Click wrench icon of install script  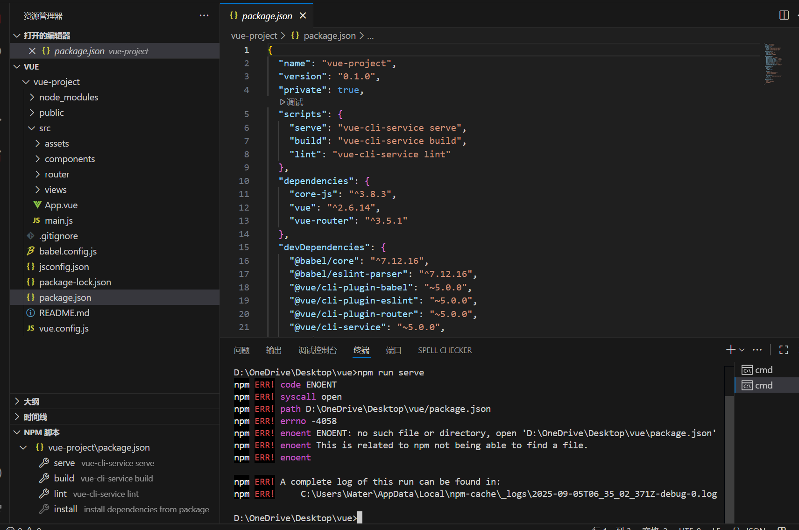tap(44, 509)
